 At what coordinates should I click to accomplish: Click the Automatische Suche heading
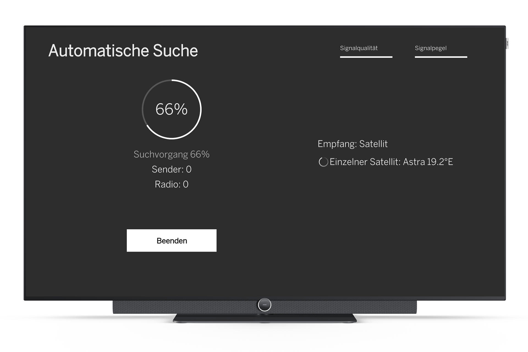(x=123, y=51)
